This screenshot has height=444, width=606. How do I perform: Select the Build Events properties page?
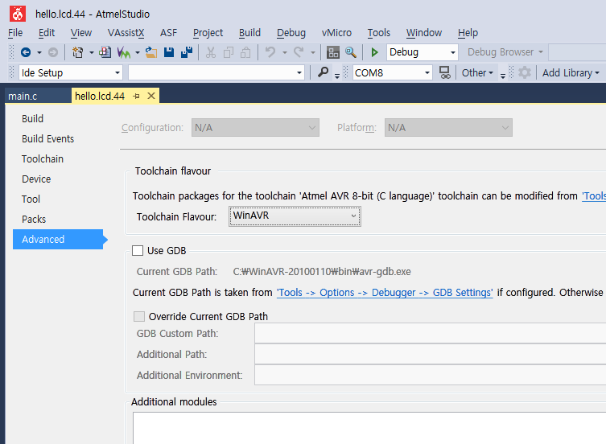(x=48, y=138)
